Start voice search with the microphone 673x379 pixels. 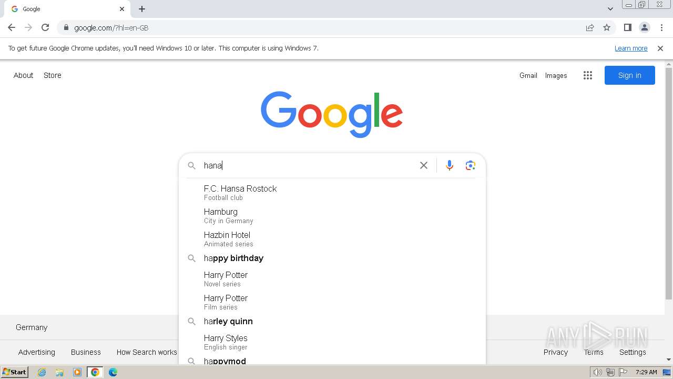click(450, 165)
